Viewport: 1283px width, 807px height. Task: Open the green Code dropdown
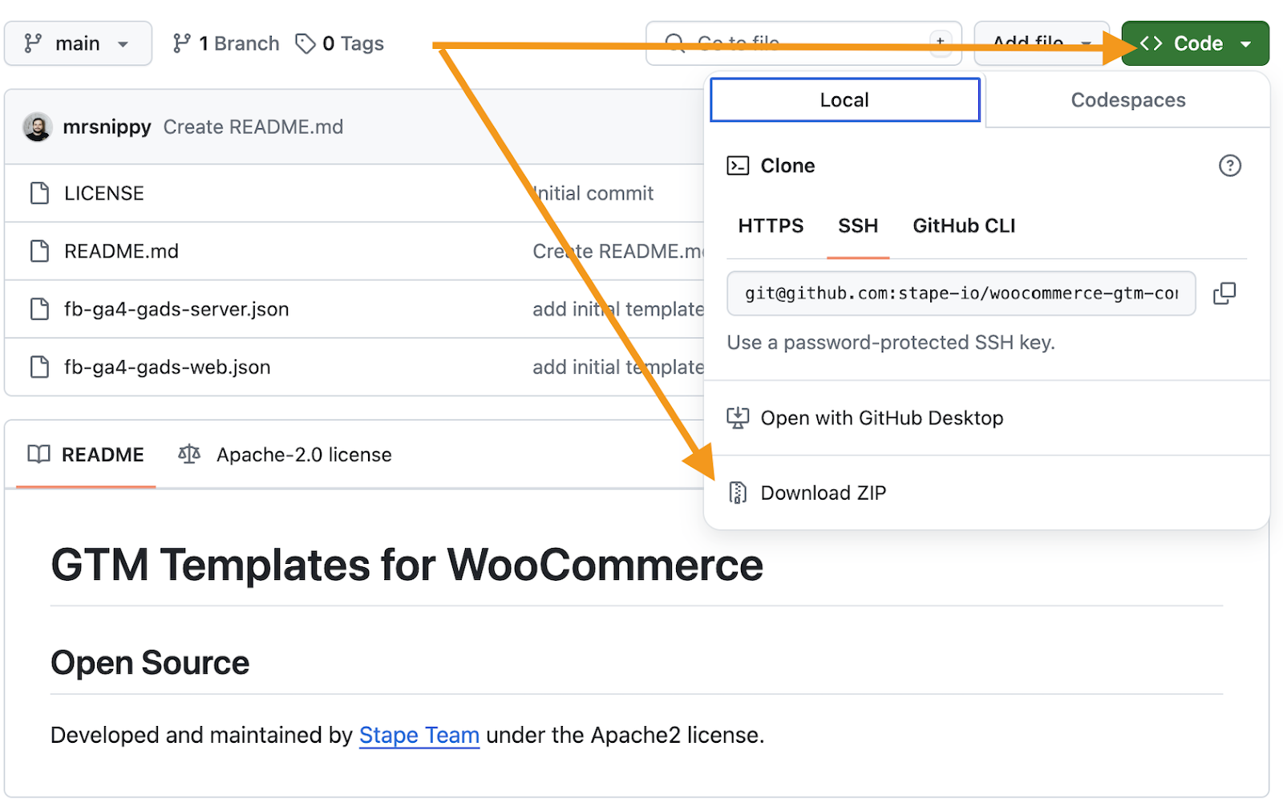click(1194, 43)
